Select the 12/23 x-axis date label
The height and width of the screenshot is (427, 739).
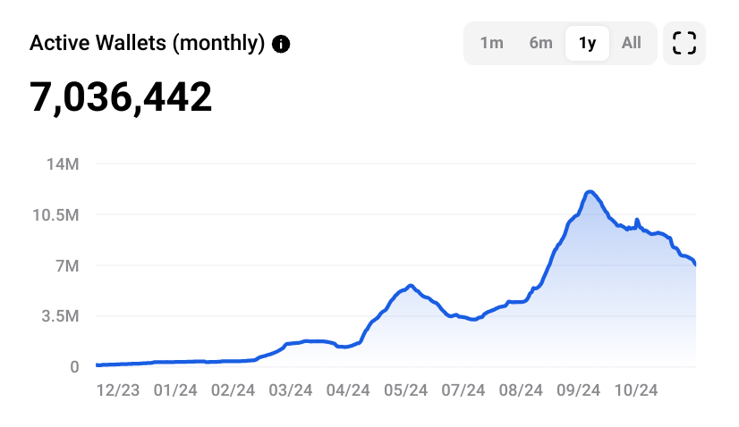(118, 390)
